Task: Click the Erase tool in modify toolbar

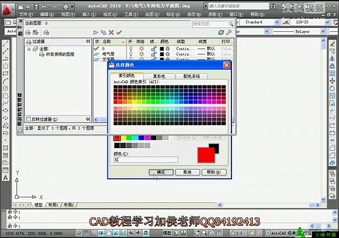Action: click(332, 44)
